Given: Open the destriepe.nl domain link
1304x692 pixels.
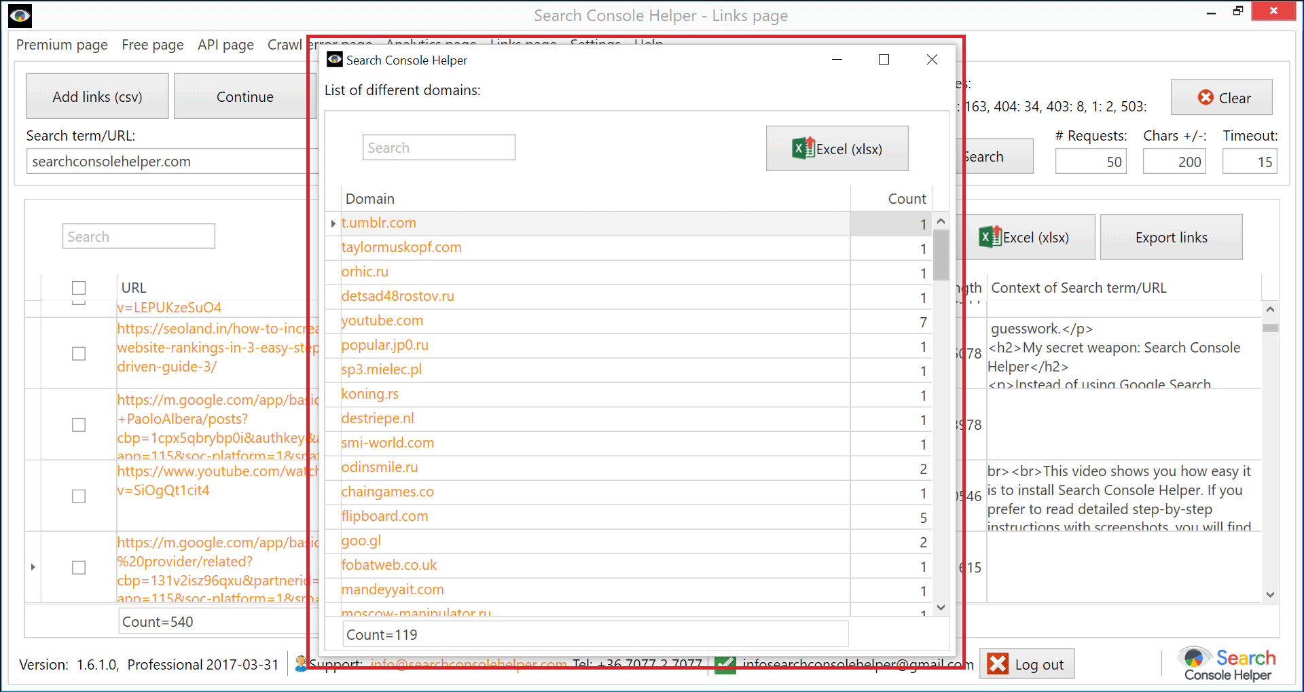Looking at the screenshot, I should (377, 418).
